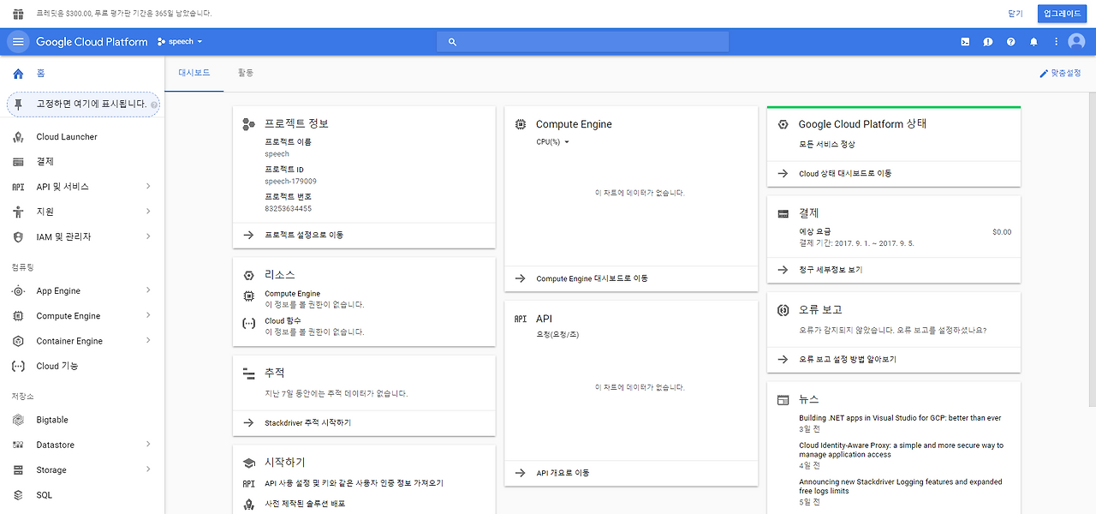The image size is (1096, 514).
Task: Open the feedback speech bubble icon
Action: pos(987,41)
